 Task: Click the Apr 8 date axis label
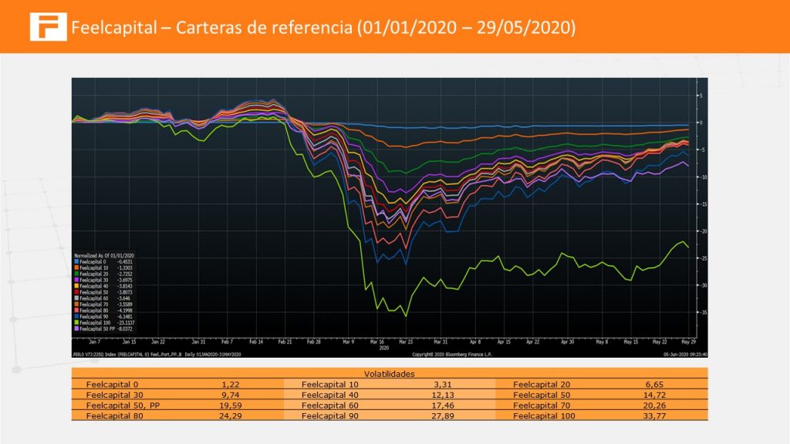[x=475, y=341]
